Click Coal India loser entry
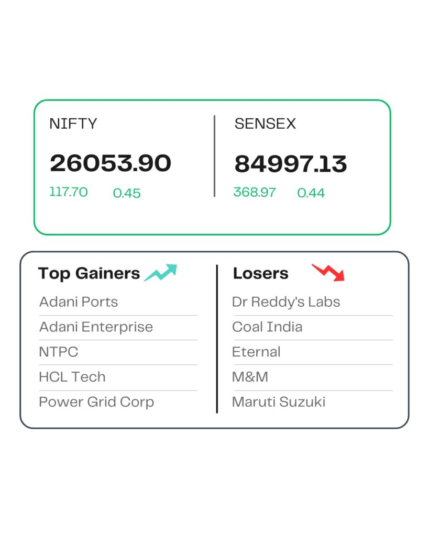Screen dimensions: 429x536 [267, 327]
